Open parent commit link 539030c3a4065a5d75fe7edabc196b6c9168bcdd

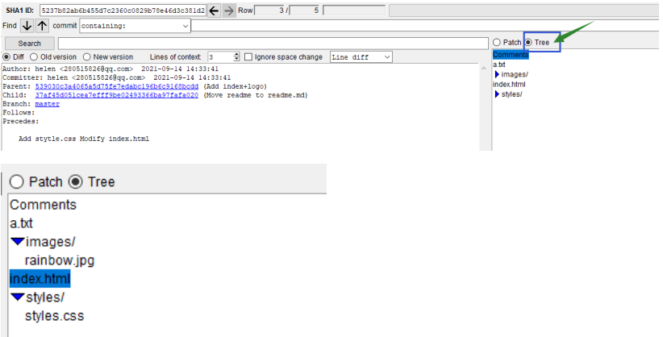click(x=117, y=86)
